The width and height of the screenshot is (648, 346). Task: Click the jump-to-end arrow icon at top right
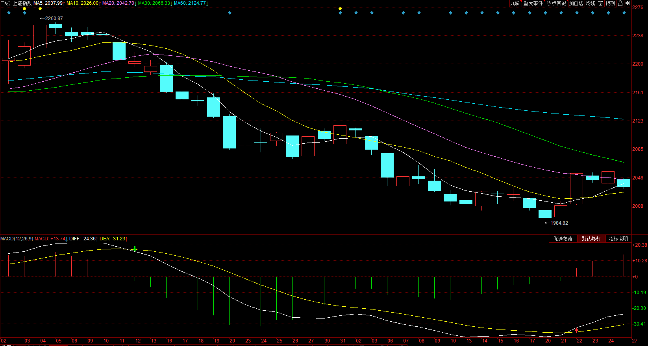[628, 3]
